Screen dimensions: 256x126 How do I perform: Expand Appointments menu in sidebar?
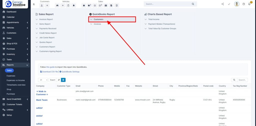click(15, 22)
